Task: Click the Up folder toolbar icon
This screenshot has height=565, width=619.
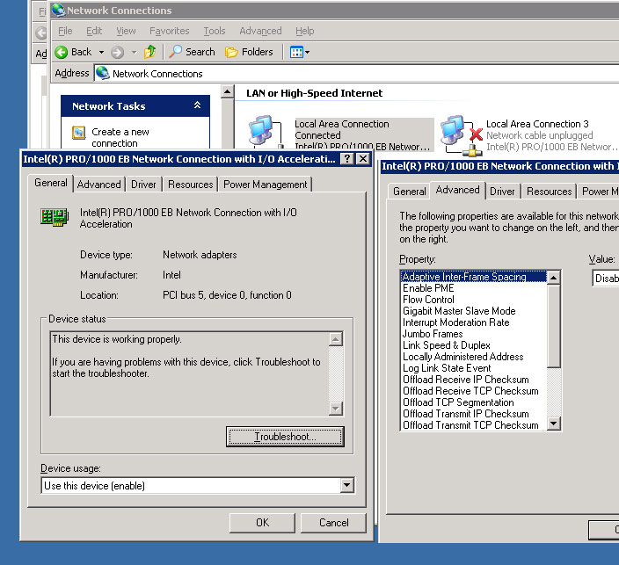Action: (149, 52)
